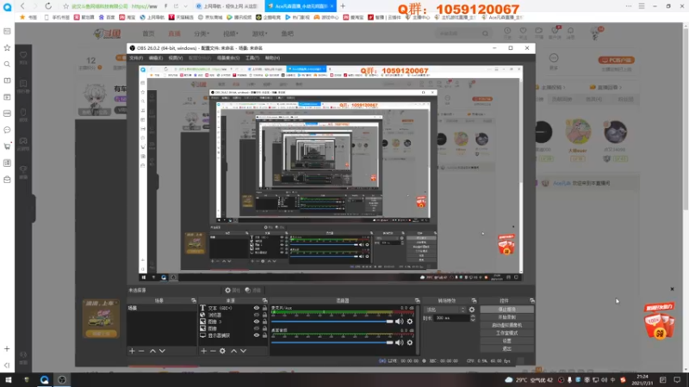
Task: Click 工作室模式 button
Action: coord(506,333)
